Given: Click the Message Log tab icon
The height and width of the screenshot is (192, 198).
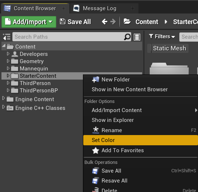Looking at the screenshot, I should click(76, 8).
